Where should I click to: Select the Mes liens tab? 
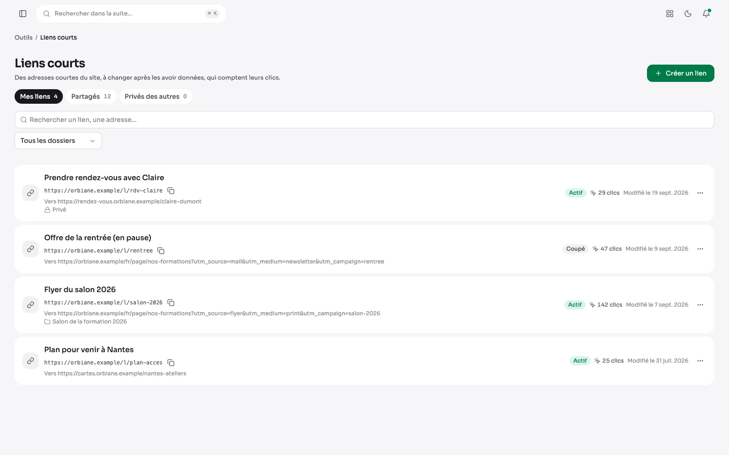39,96
